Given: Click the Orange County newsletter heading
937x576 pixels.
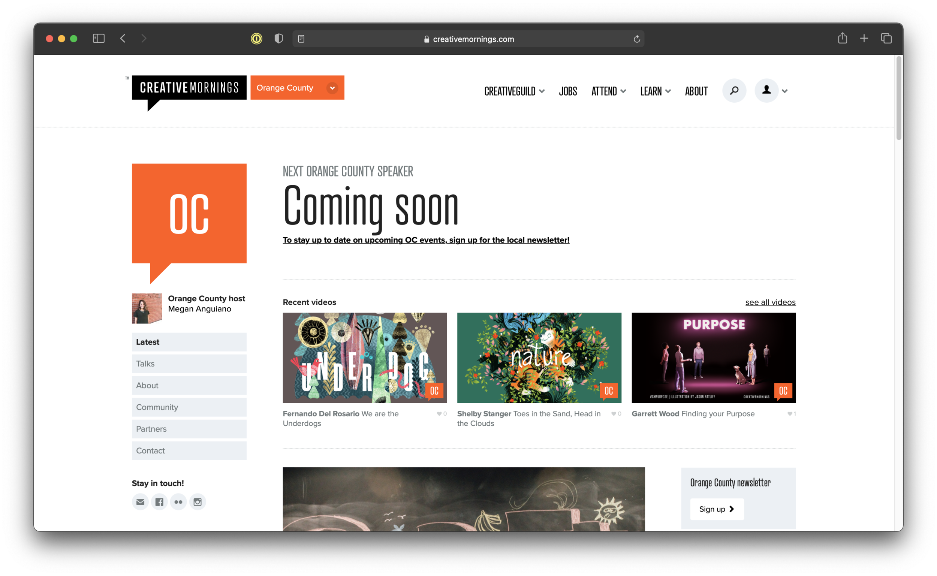Looking at the screenshot, I should pyautogui.click(x=730, y=483).
